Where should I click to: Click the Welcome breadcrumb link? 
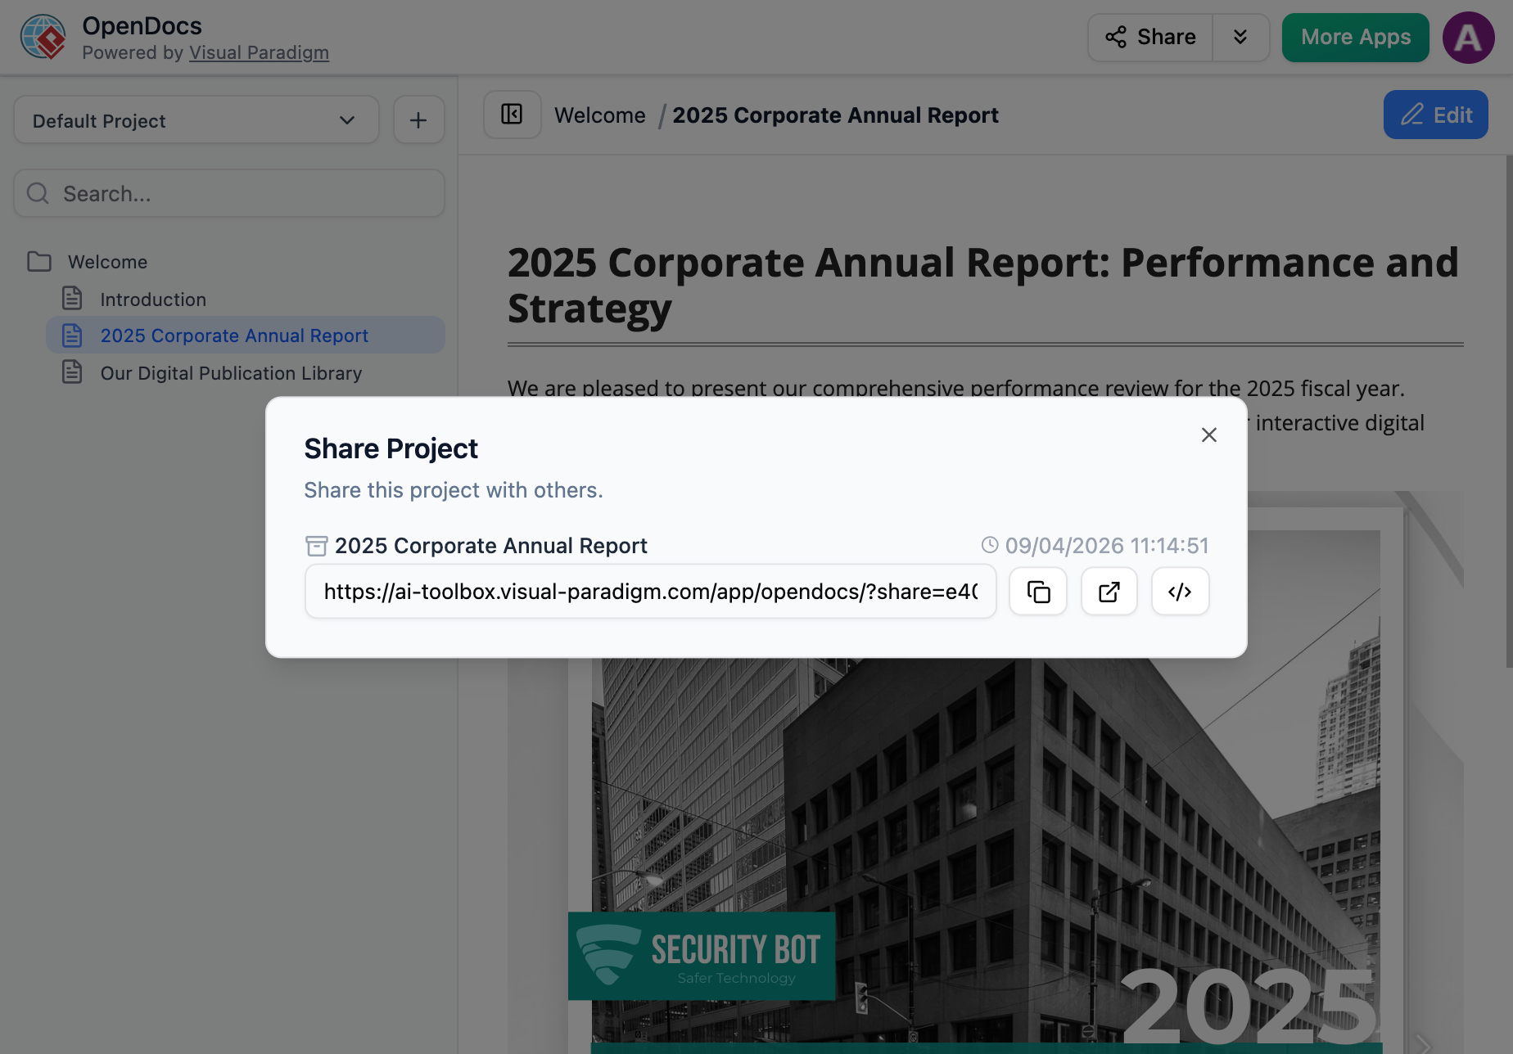600,115
